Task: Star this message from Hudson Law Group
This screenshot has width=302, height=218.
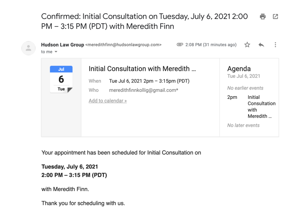Action: tap(247, 45)
